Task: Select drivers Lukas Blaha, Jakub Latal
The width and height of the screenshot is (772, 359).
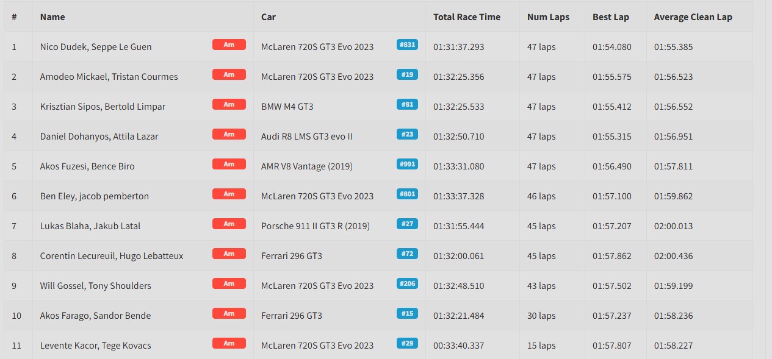Action: (90, 226)
